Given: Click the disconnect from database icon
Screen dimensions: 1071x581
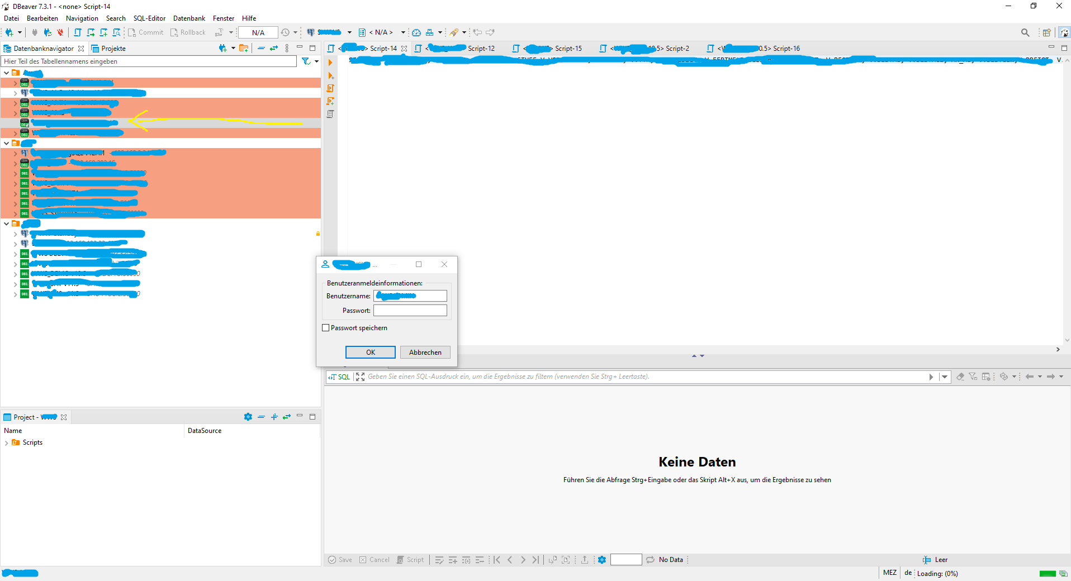Looking at the screenshot, I should click(x=60, y=32).
